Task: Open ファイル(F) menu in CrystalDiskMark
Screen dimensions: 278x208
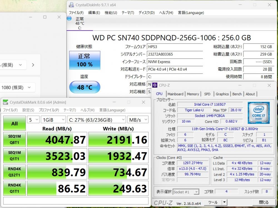Action: [x=10, y=110]
